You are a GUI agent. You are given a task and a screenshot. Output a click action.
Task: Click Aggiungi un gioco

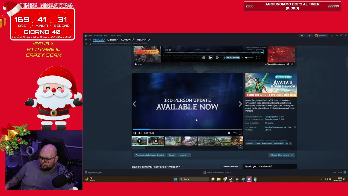tap(93, 173)
